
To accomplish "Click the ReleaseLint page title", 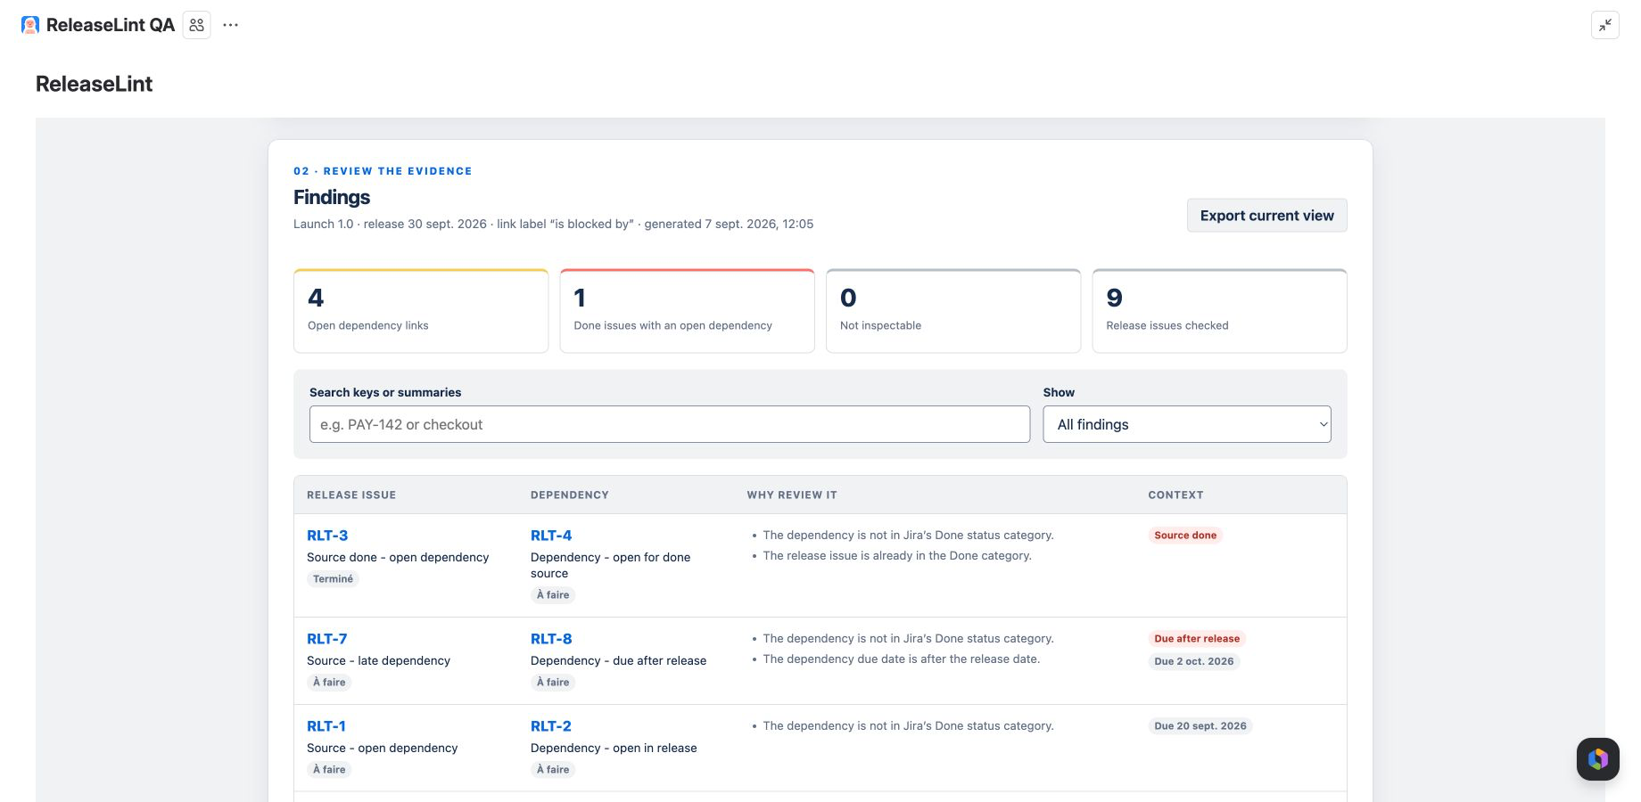I will pyautogui.click(x=94, y=84).
